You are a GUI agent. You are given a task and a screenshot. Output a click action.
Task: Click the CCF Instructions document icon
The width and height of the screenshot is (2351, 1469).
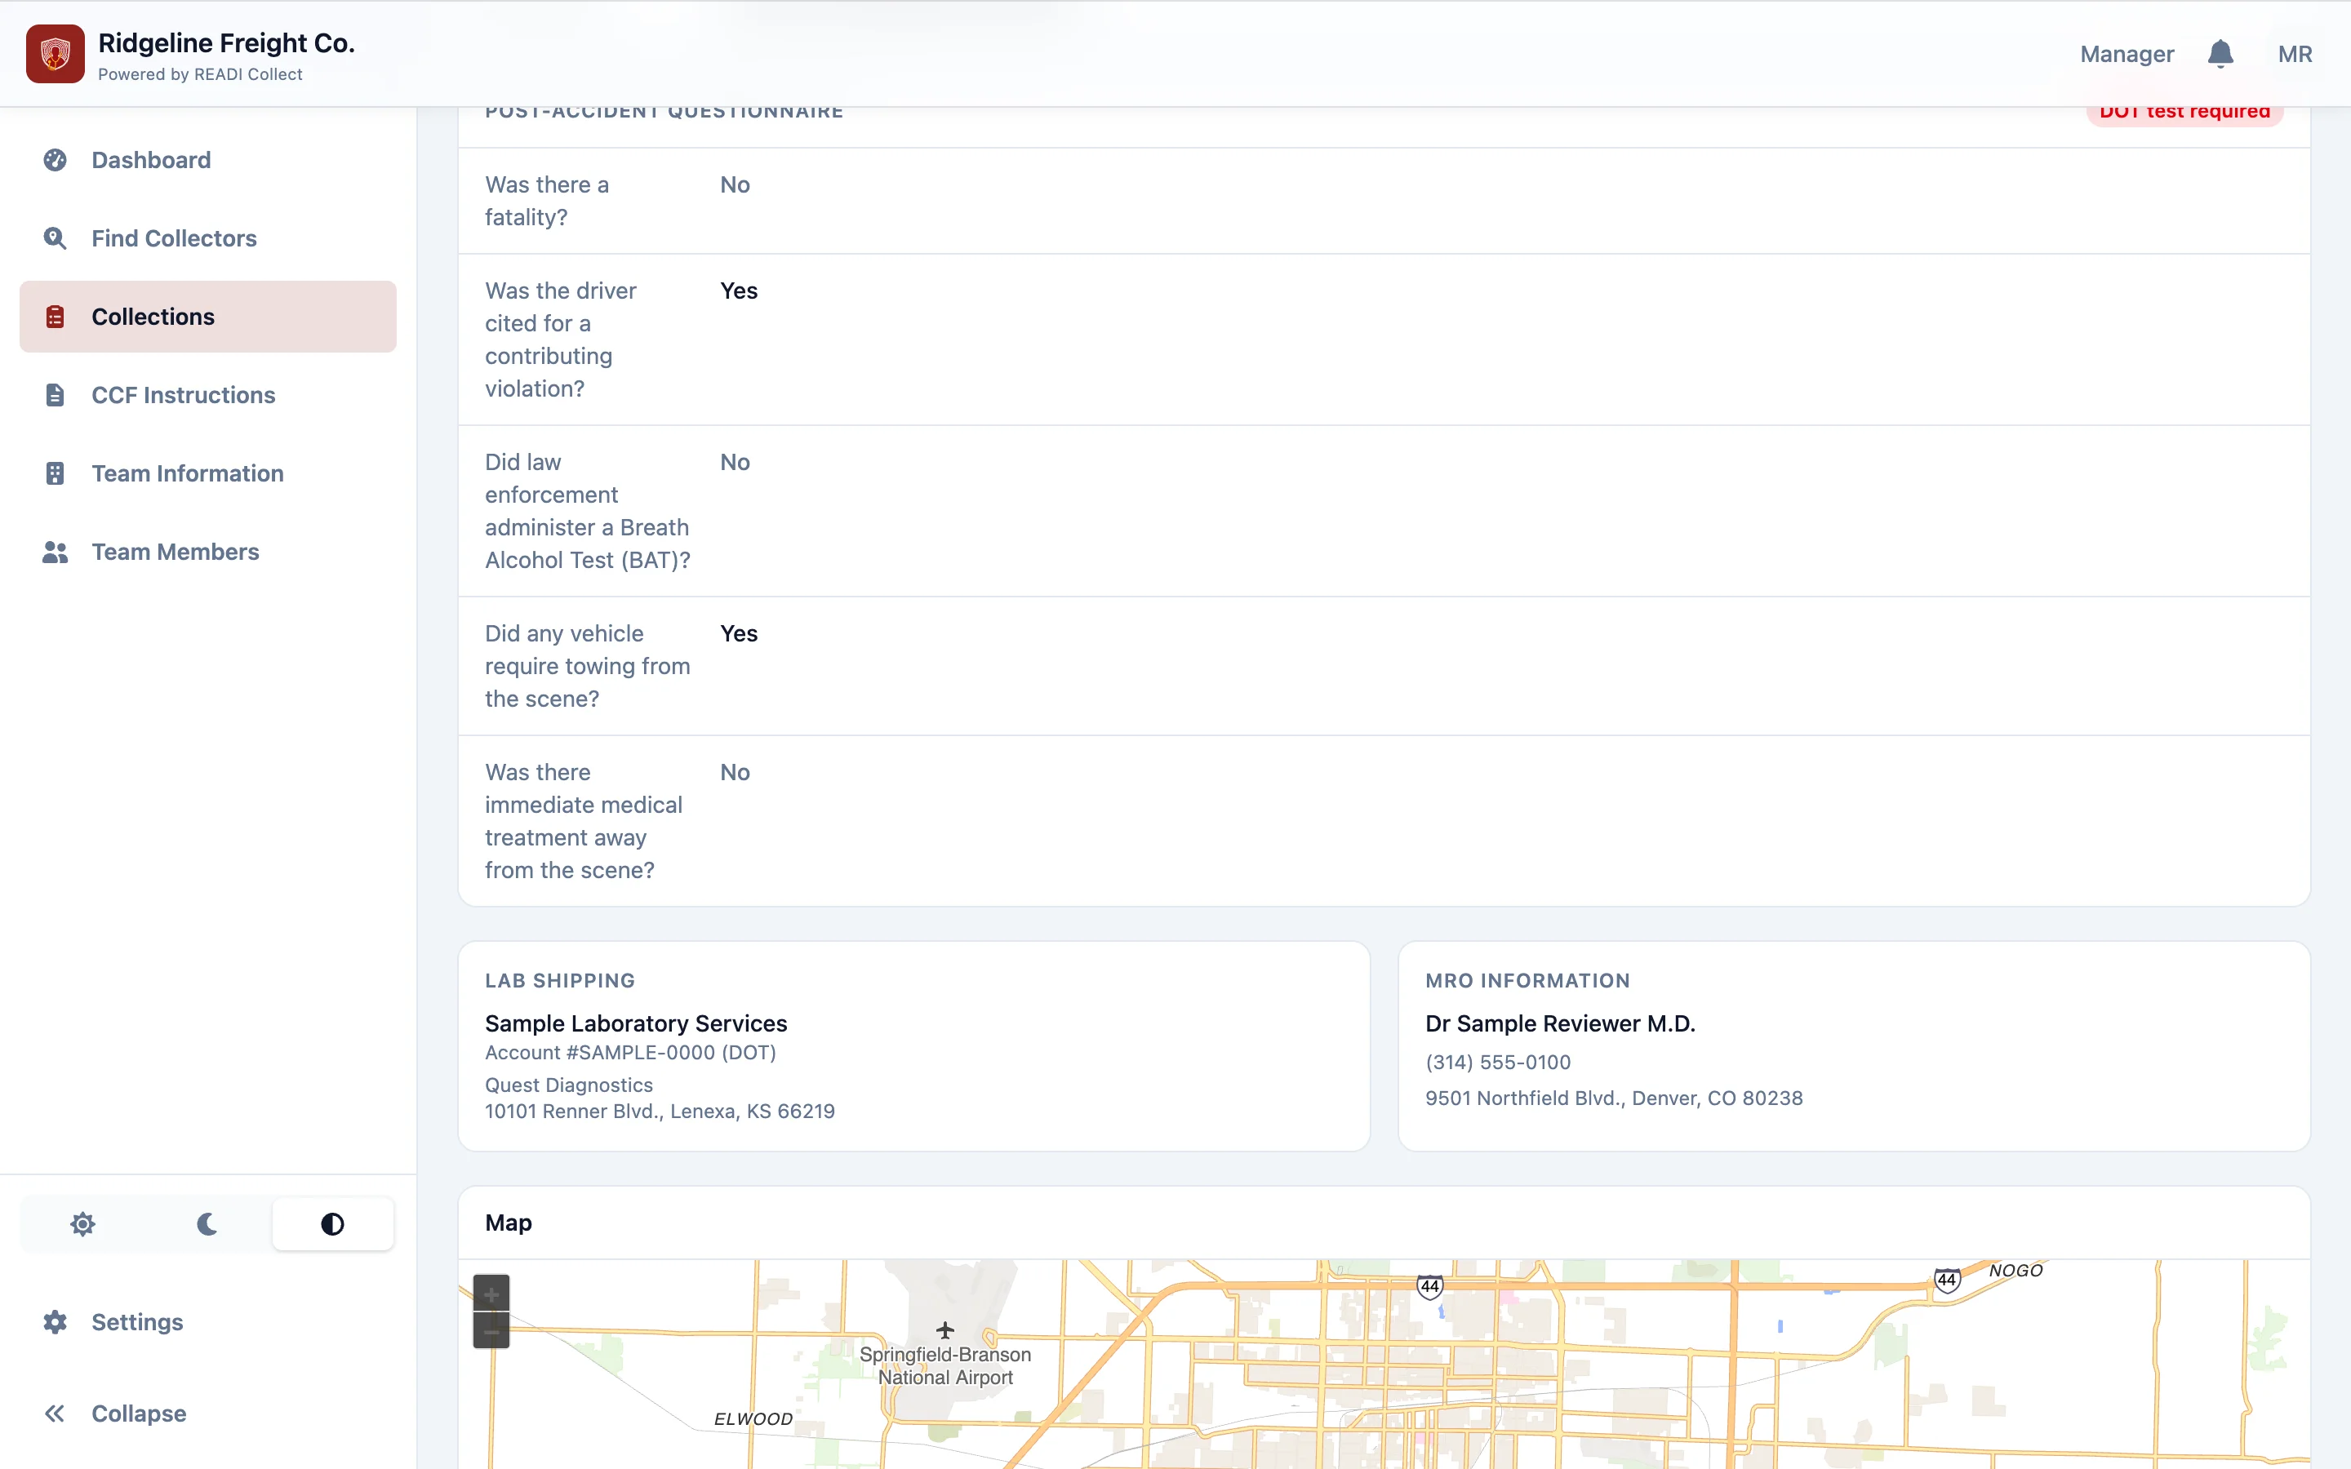(x=56, y=394)
